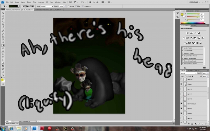Switch to the Swatches tab
This screenshot has height=131, width=210.
pos(190,11)
